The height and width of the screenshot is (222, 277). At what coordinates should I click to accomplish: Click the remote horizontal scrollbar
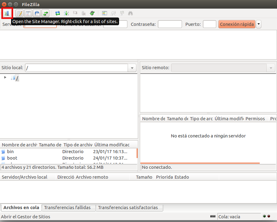point(200,163)
